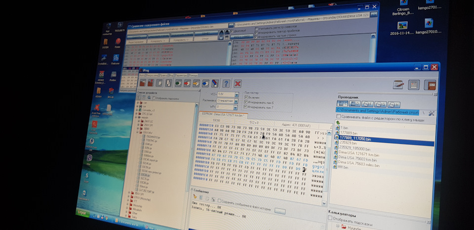Toggle Отображать подсказки checkbox in device list

(x=154, y=98)
